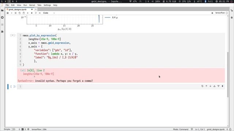Image resolution: width=234 pixels, height=131 pixels.
Task: Open the Kernel menu
Action: (32, 5)
